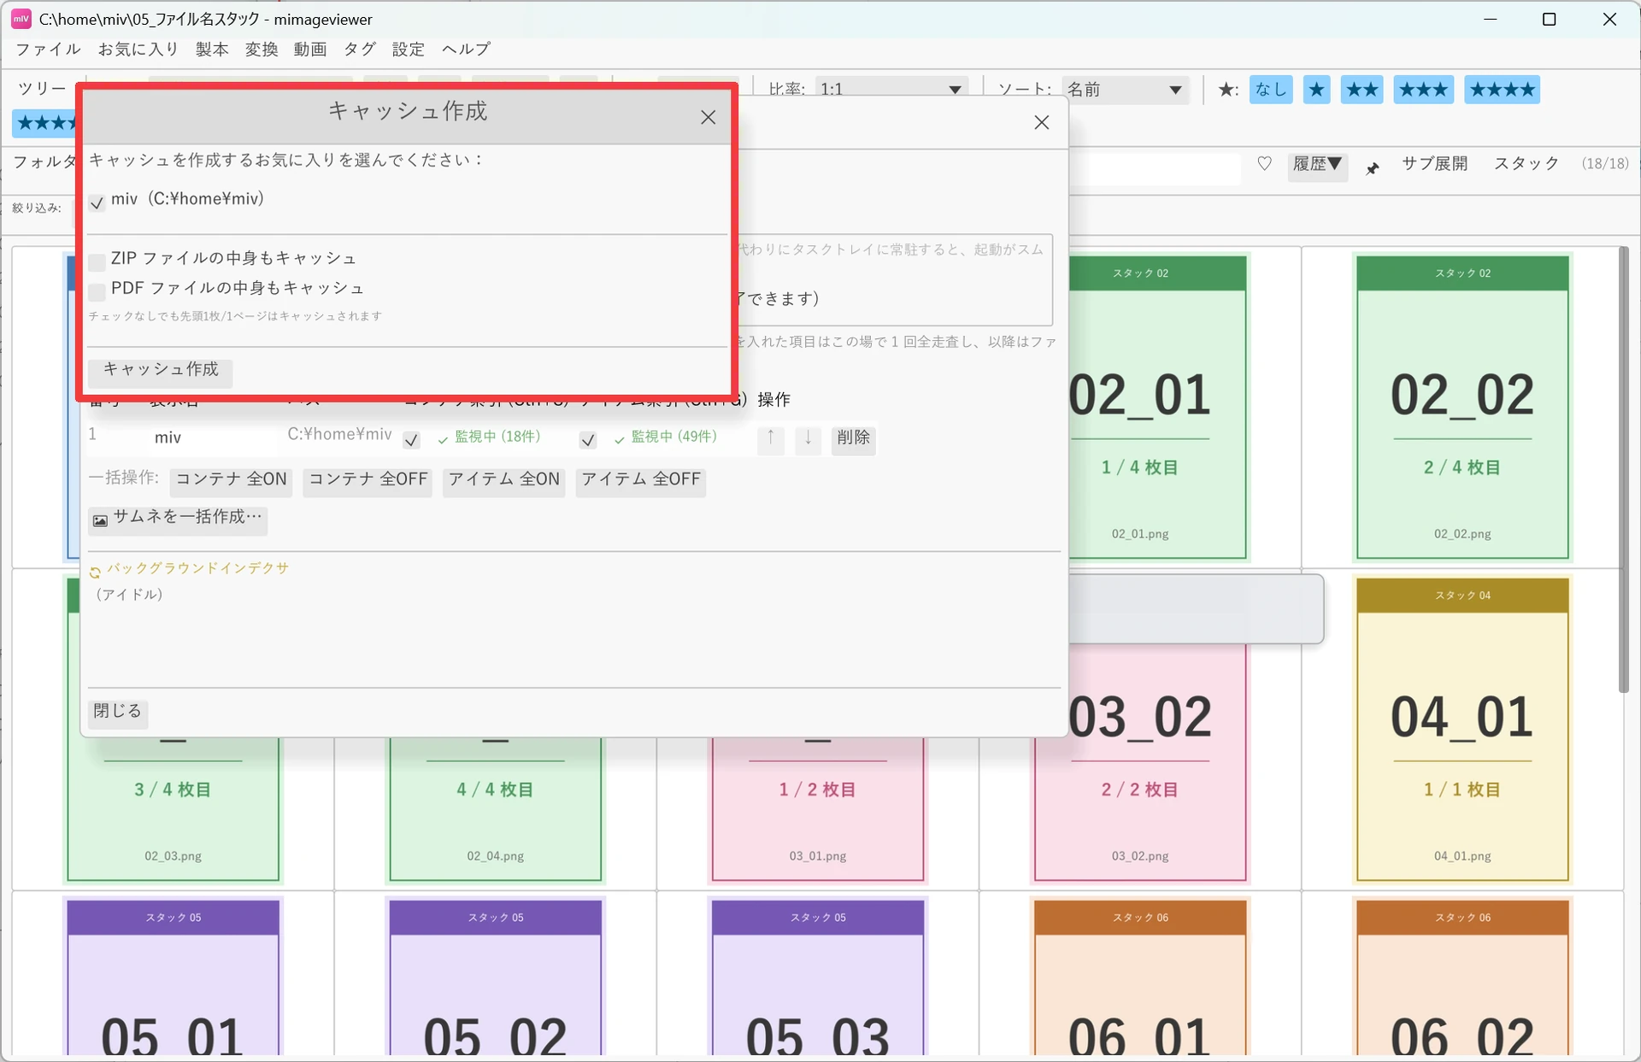Click the path input field in the toolbar
The width and height of the screenshot is (1641, 1062).
tap(1154, 167)
